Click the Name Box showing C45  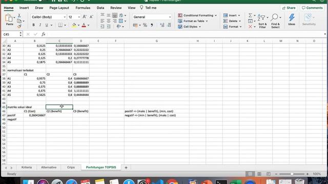pos(10,34)
